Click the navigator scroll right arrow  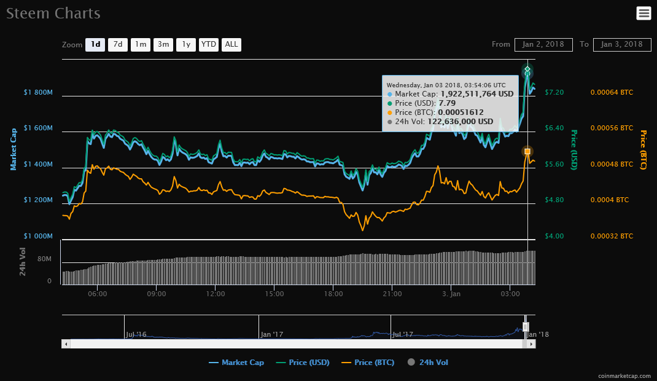531,344
